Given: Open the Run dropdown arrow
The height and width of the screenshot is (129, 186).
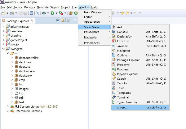Looking at the screenshot, I should 56,13.
